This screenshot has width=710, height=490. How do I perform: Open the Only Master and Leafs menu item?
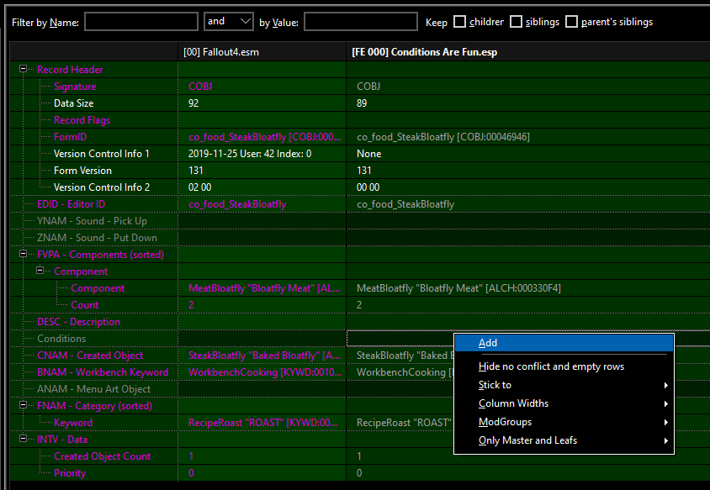pos(564,440)
